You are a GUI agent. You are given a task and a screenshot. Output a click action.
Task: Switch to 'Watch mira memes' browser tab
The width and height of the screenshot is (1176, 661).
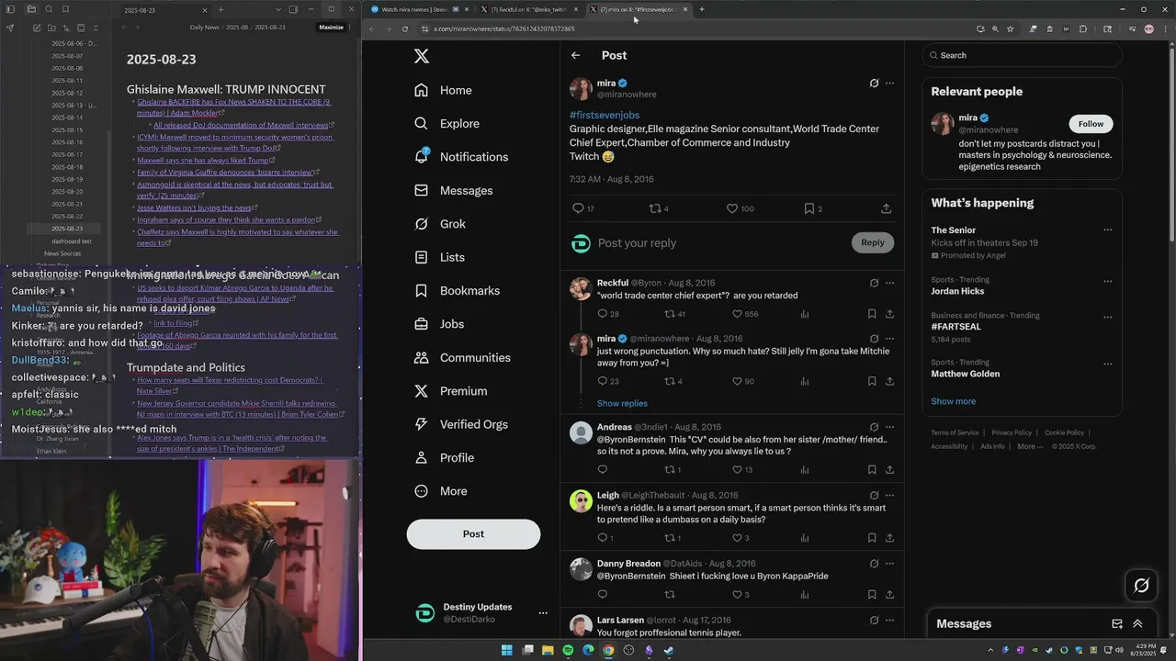(420, 9)
